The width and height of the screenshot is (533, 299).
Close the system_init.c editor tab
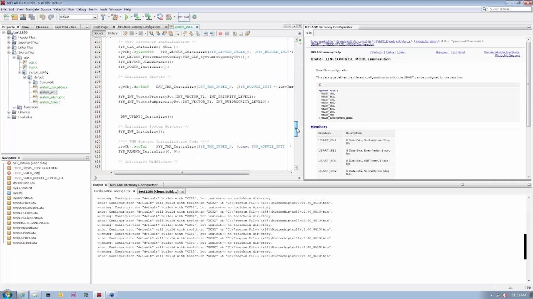click(x=197, y=27)
